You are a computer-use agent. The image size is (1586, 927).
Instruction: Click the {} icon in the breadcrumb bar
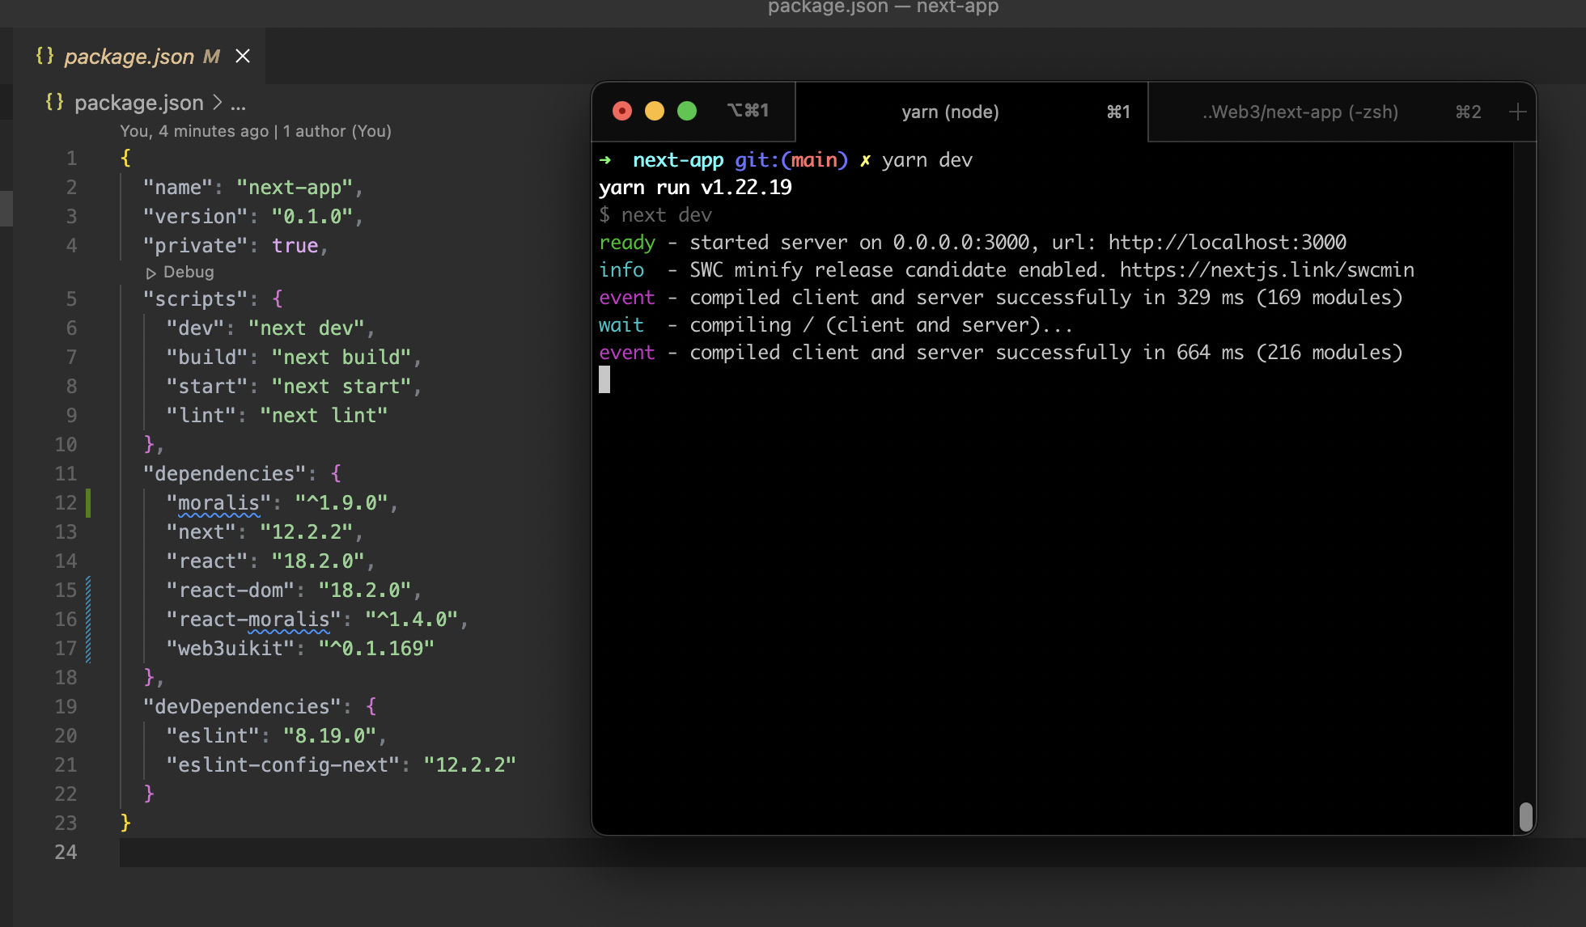tap(55, 102)
